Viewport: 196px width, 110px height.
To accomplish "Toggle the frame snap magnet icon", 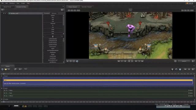I will [176, 69].
